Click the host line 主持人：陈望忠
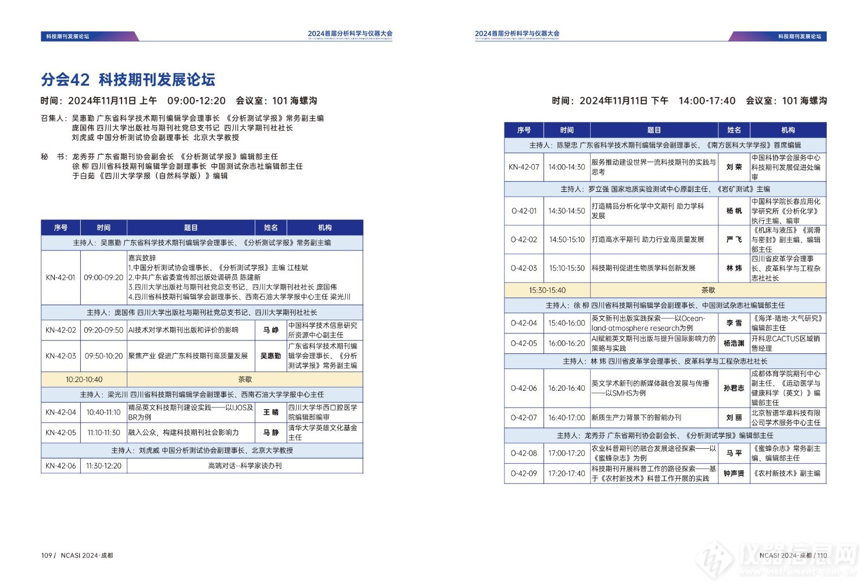 coord(665,145)
